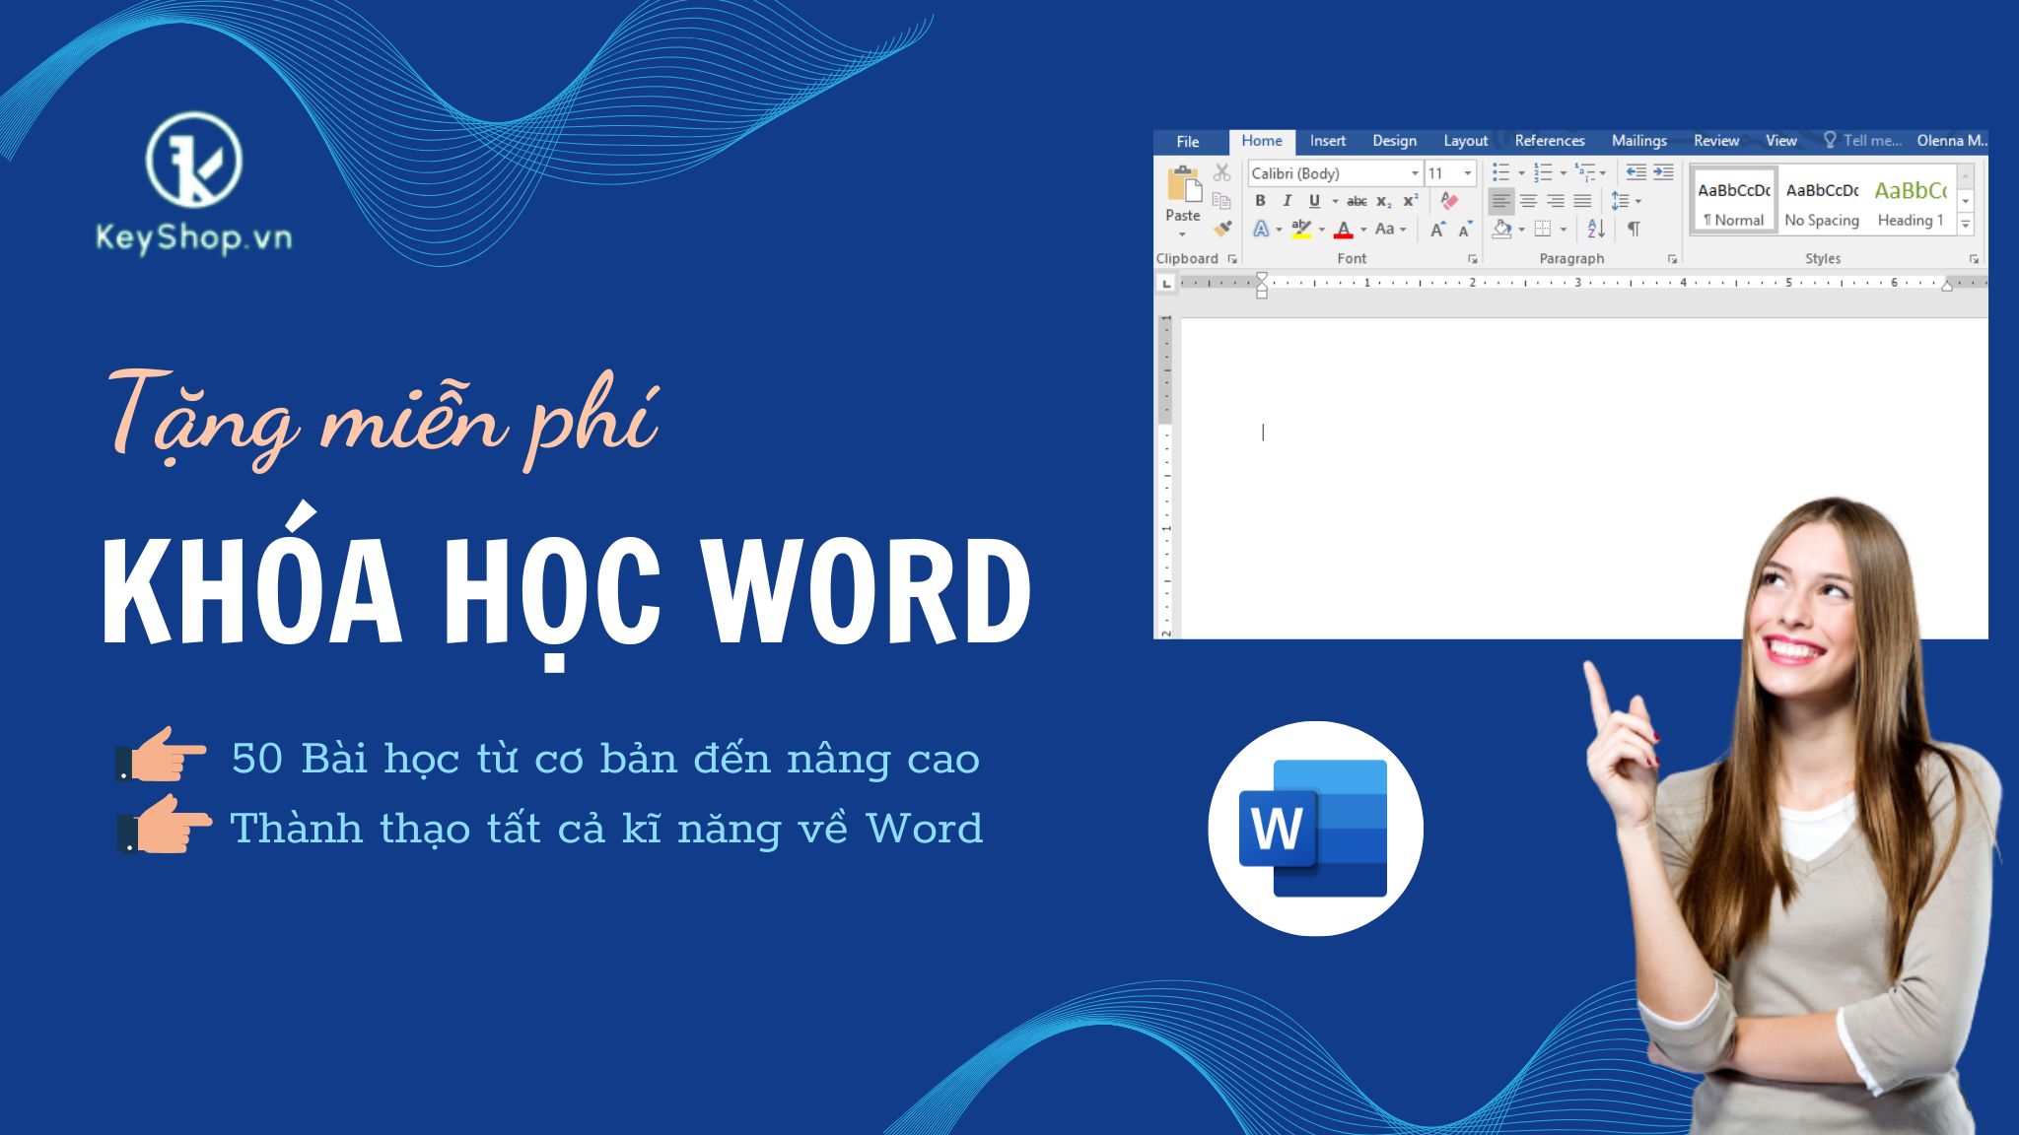
Task: Apply the Heading 1 style
Action: point(1911,202)
